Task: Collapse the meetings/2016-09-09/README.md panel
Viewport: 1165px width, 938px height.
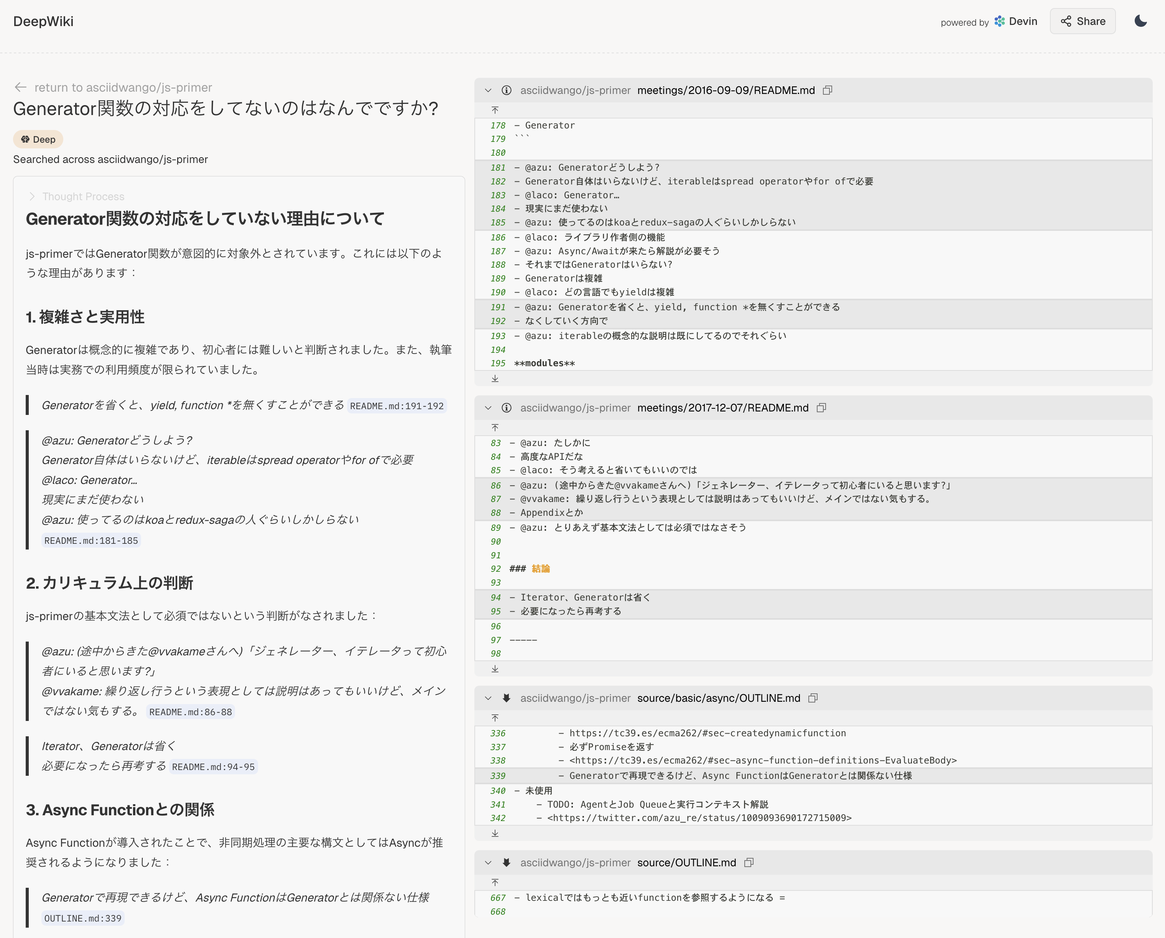Action: point(488,90)
